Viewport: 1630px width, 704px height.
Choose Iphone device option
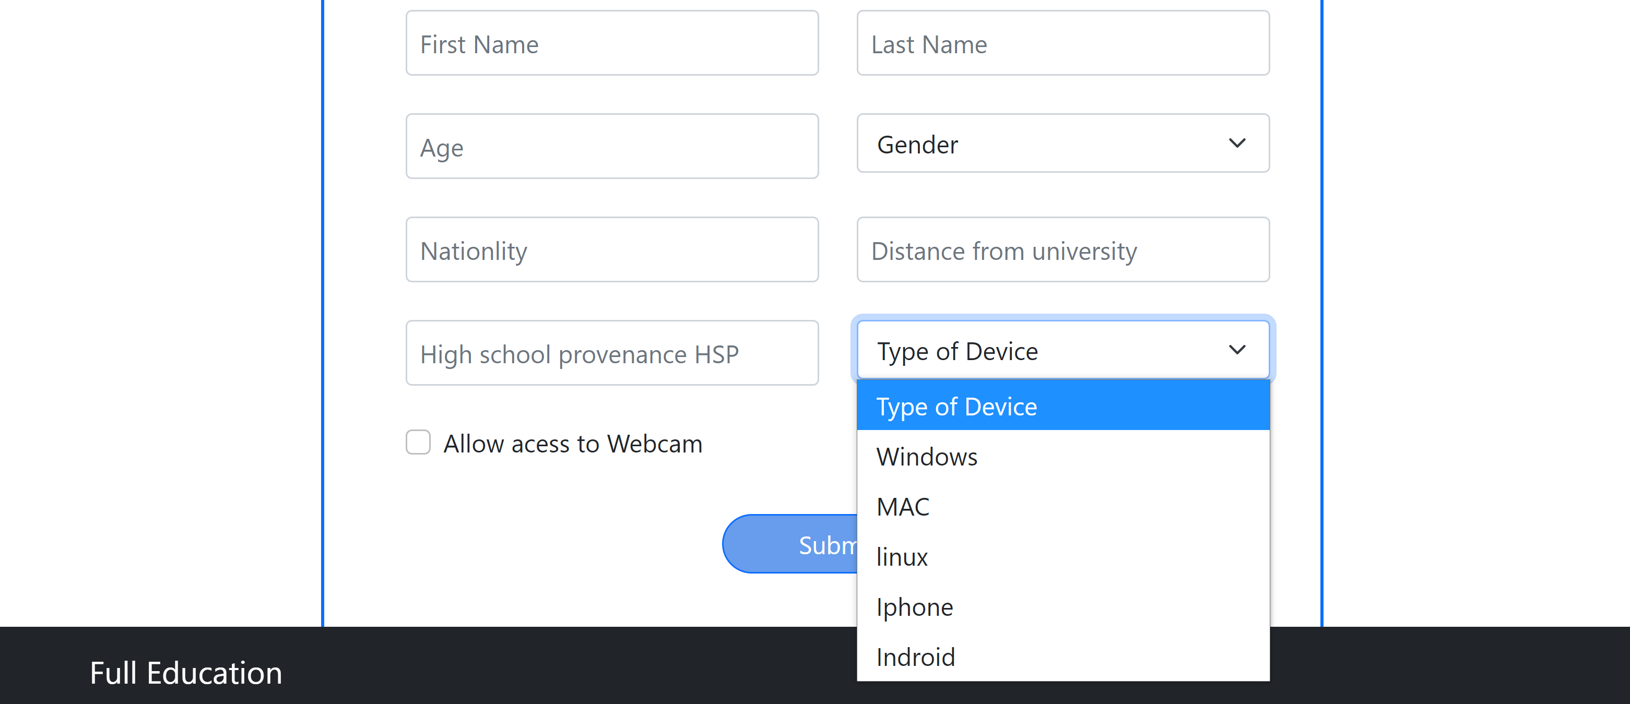[1062, 606]
